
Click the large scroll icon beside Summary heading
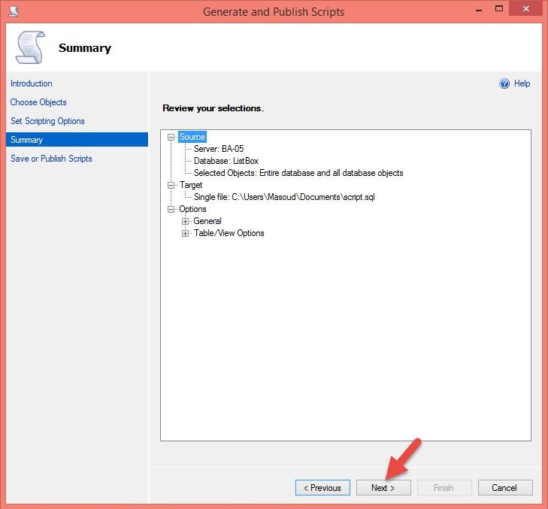[30, 47]
